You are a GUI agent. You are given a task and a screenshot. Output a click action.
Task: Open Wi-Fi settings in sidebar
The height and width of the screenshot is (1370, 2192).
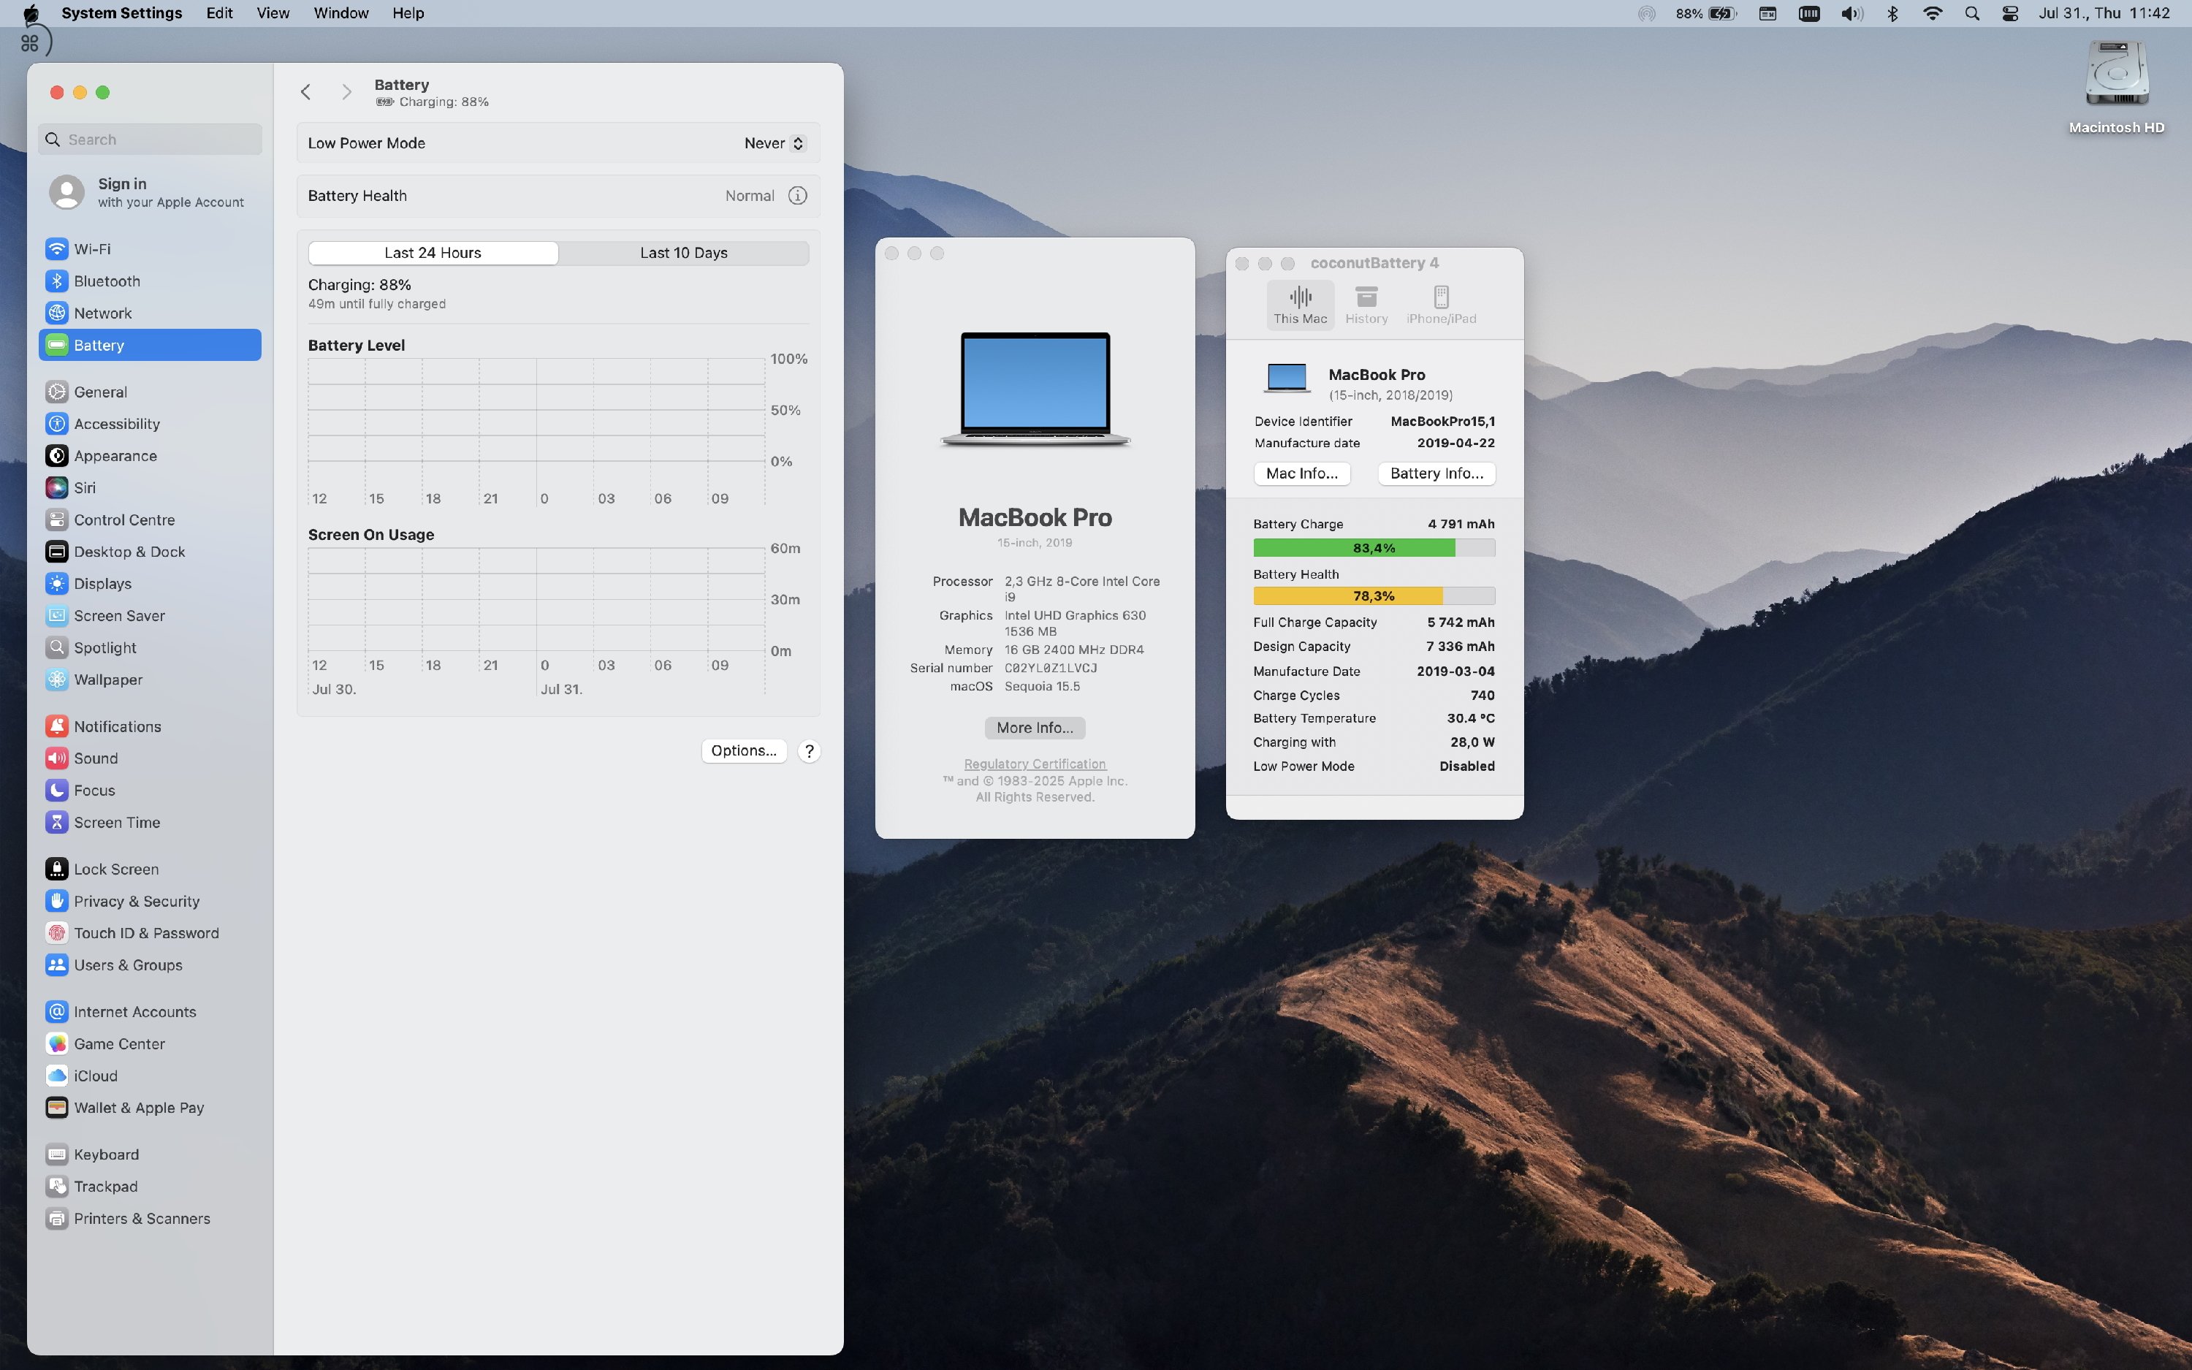pos(150,249)
